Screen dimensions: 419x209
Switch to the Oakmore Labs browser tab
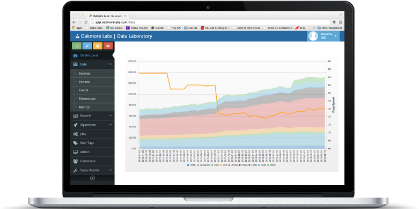pyautogui.click(x=108, y=16)
